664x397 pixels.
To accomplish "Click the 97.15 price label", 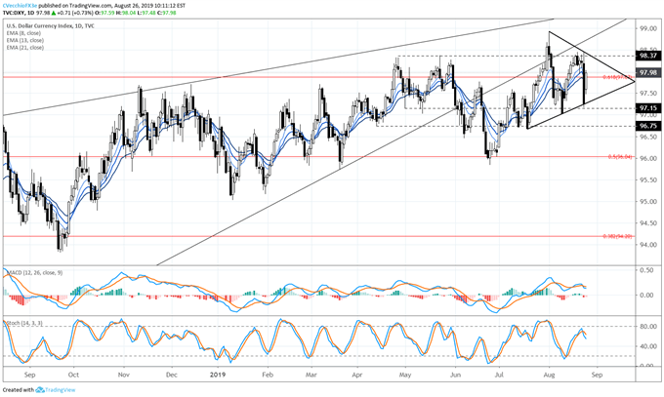I will coord(648,108).
